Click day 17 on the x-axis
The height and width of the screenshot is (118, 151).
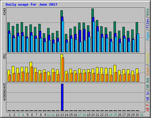click(x=80, y=115)
